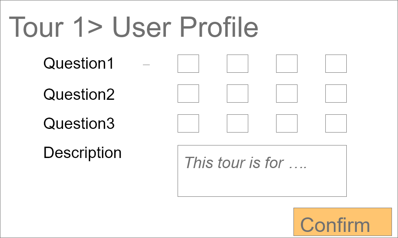This screenshot has width=398, height=238.
Task: Check the first box for Question3
Action: tap(188, 123)
